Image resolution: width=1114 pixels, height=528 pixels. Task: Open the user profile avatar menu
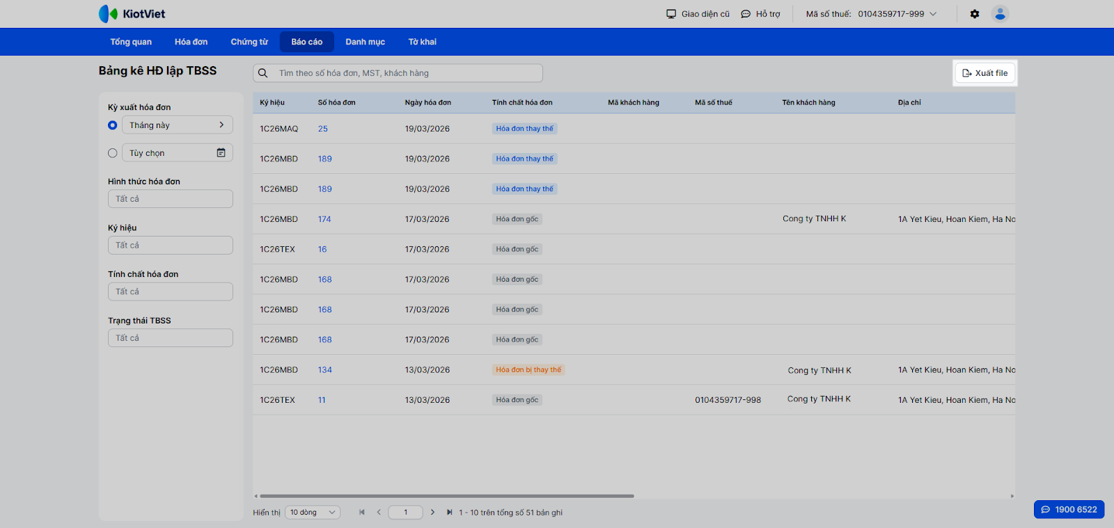pos(1000,14)
